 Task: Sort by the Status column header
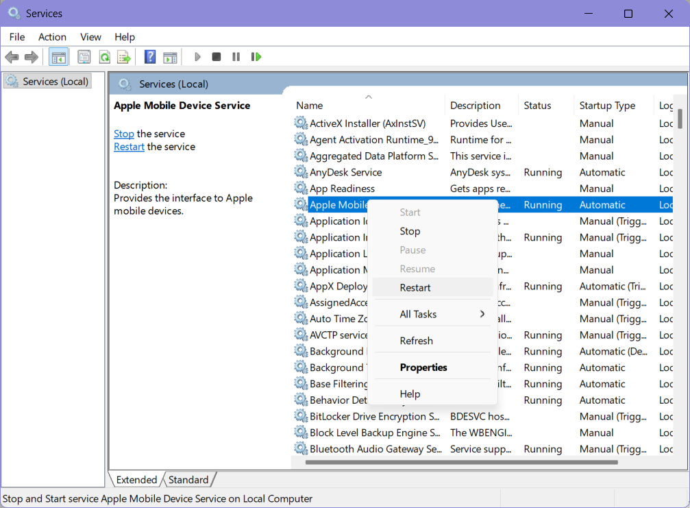[546, 106]
